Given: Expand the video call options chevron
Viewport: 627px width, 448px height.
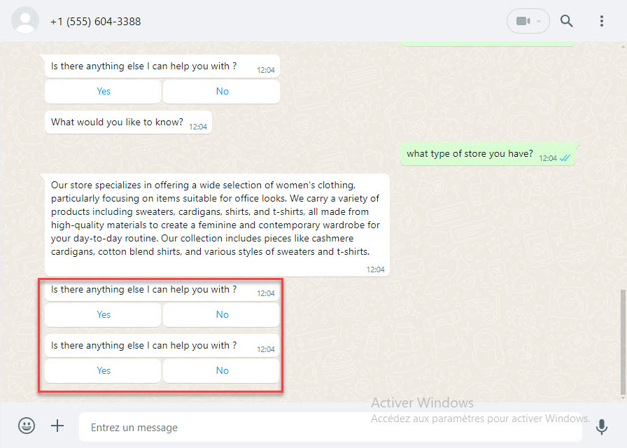Looking at the screenshot, I should click(x=539, y=21).
